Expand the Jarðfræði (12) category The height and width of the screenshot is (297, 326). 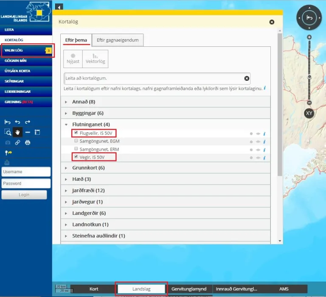(x=88, y=190)
